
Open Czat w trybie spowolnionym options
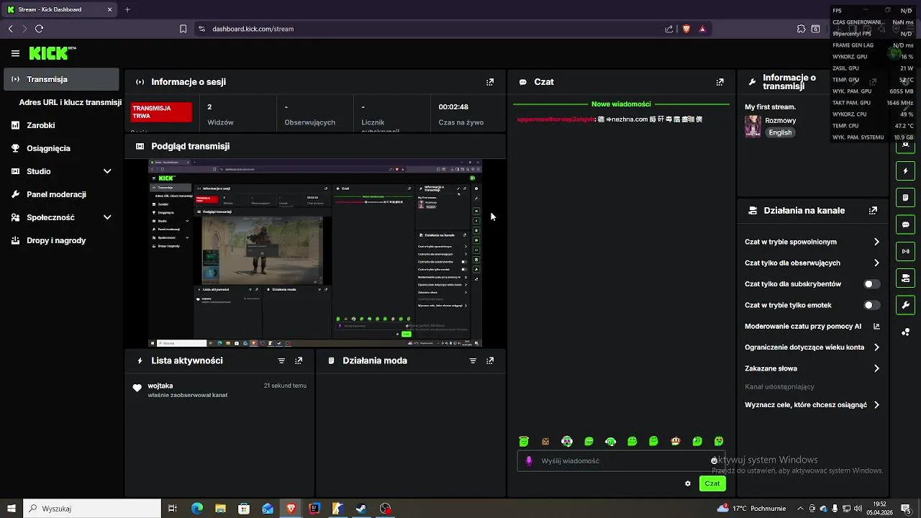(x=812, y=242)
